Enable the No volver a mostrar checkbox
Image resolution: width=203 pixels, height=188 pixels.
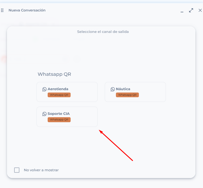tap(17, 170)
